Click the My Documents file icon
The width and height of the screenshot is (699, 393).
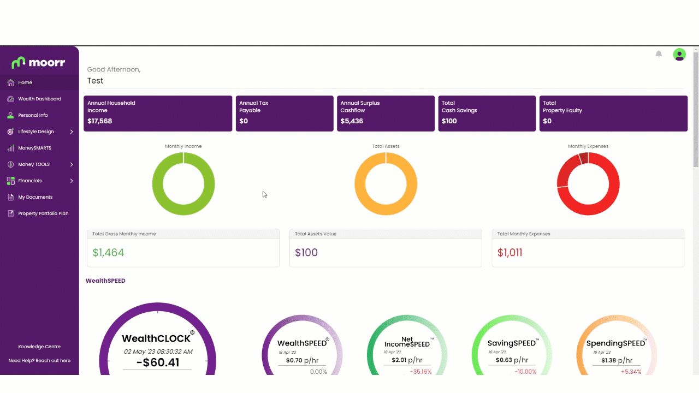(x=10, y=197)
